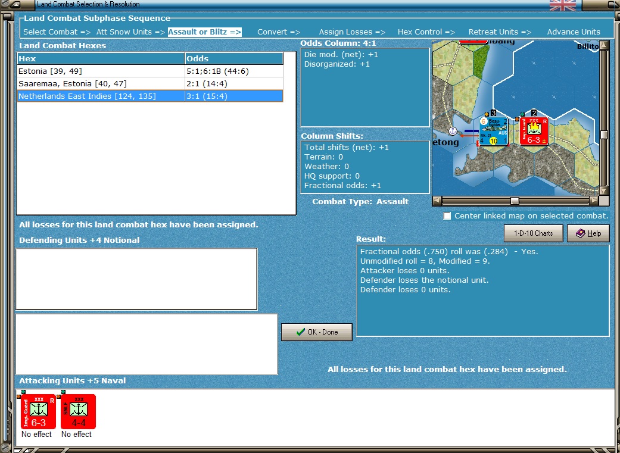Image resolution: width=620 pixels, height=453 pixels.
Task: Click the Select Combat subphase step
Action: tap(57, 32)
